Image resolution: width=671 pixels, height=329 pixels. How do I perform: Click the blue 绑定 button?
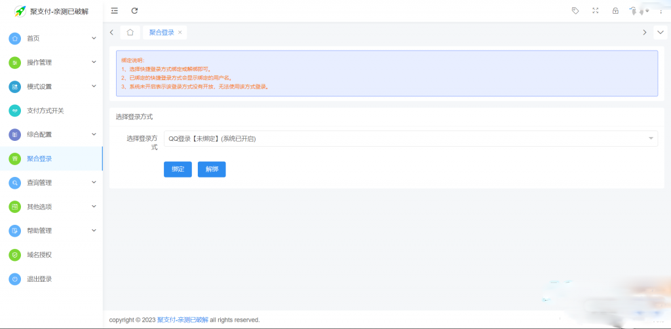pyautogui.click(x=178, y=169)
